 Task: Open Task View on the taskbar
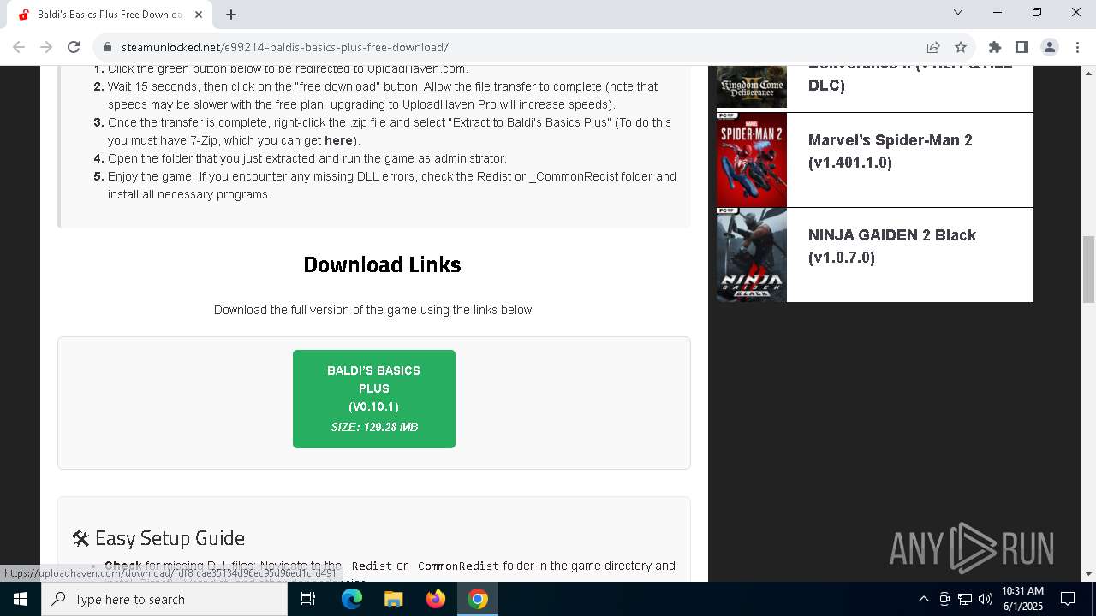308,599
